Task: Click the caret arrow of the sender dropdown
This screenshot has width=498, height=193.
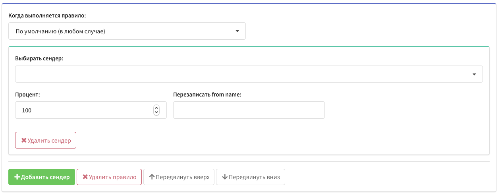Action: (x=474, y=74)
